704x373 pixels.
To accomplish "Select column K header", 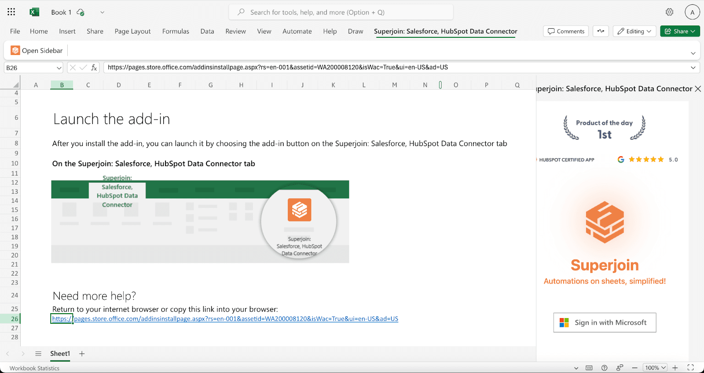I will (333, 85).
